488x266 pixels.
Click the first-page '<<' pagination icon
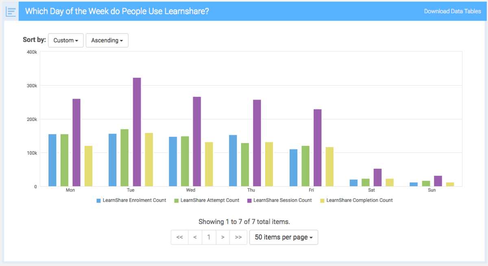[179, 237]
